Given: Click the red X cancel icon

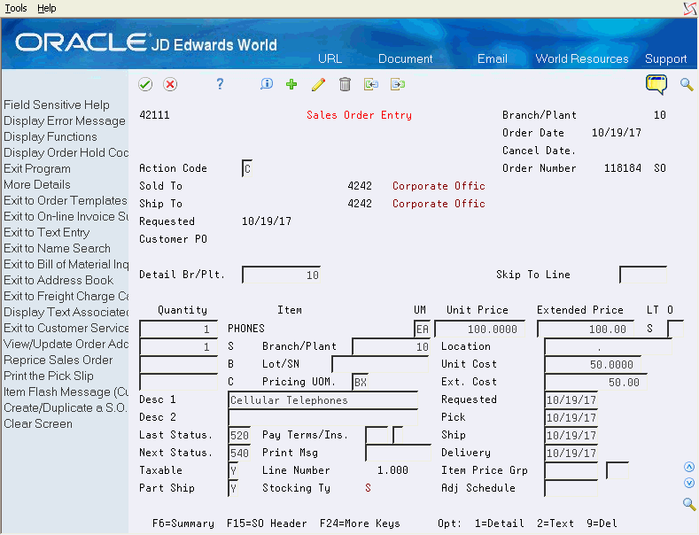Looking at the screenshot, I should click(x=170, y=84).
